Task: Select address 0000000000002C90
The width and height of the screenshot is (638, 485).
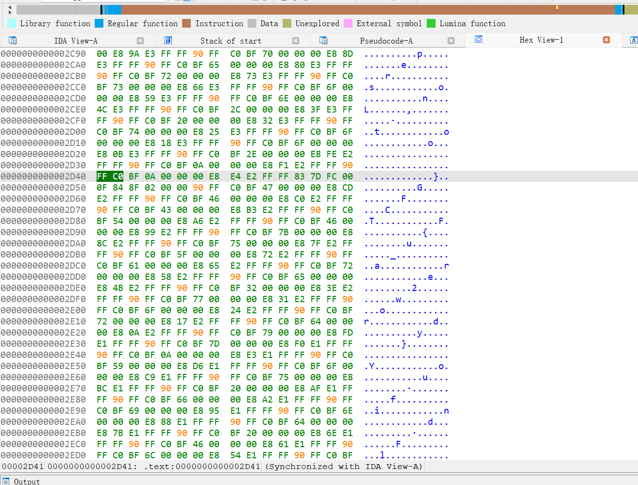Action: [x=43, y=54]
